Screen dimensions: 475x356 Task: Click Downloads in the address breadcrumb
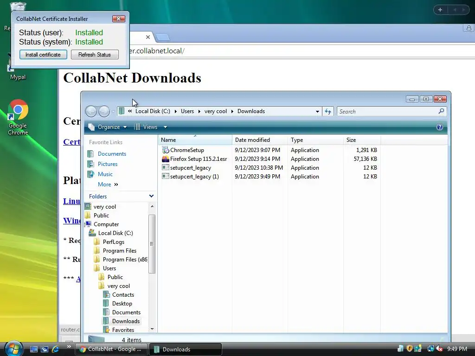(251, 111)
